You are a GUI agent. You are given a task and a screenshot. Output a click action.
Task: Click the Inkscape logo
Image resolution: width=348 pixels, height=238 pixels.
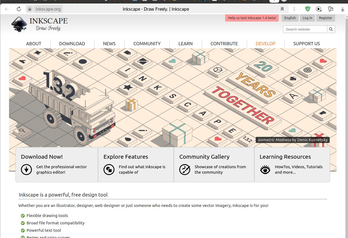[x=39, y=24]
